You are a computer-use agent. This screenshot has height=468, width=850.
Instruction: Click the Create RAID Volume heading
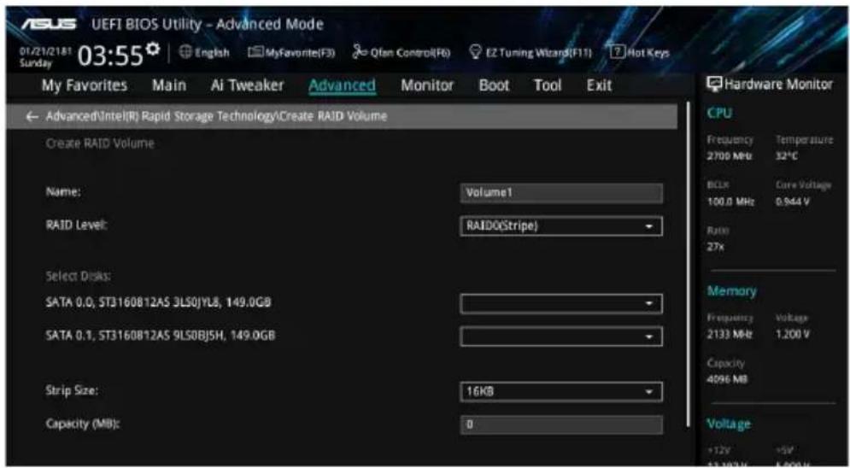pyautogui.click(x=100, y=143)
